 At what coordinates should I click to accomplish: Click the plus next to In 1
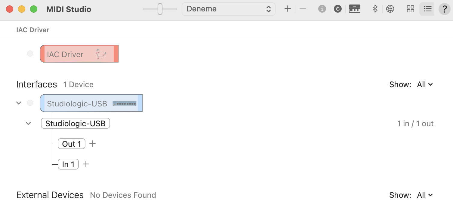tap(86, 164)
